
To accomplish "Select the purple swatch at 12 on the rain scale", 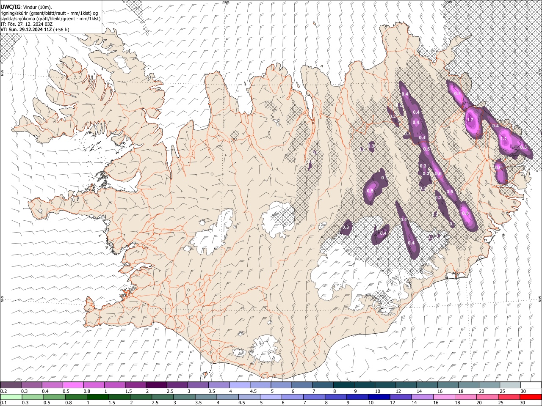I will pyautogui.click(x=400, y=397).
